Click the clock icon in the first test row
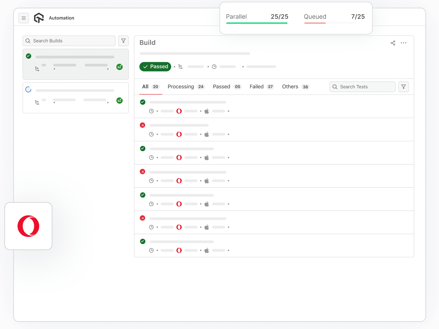439x329 pixels. (x=151, y=111)
